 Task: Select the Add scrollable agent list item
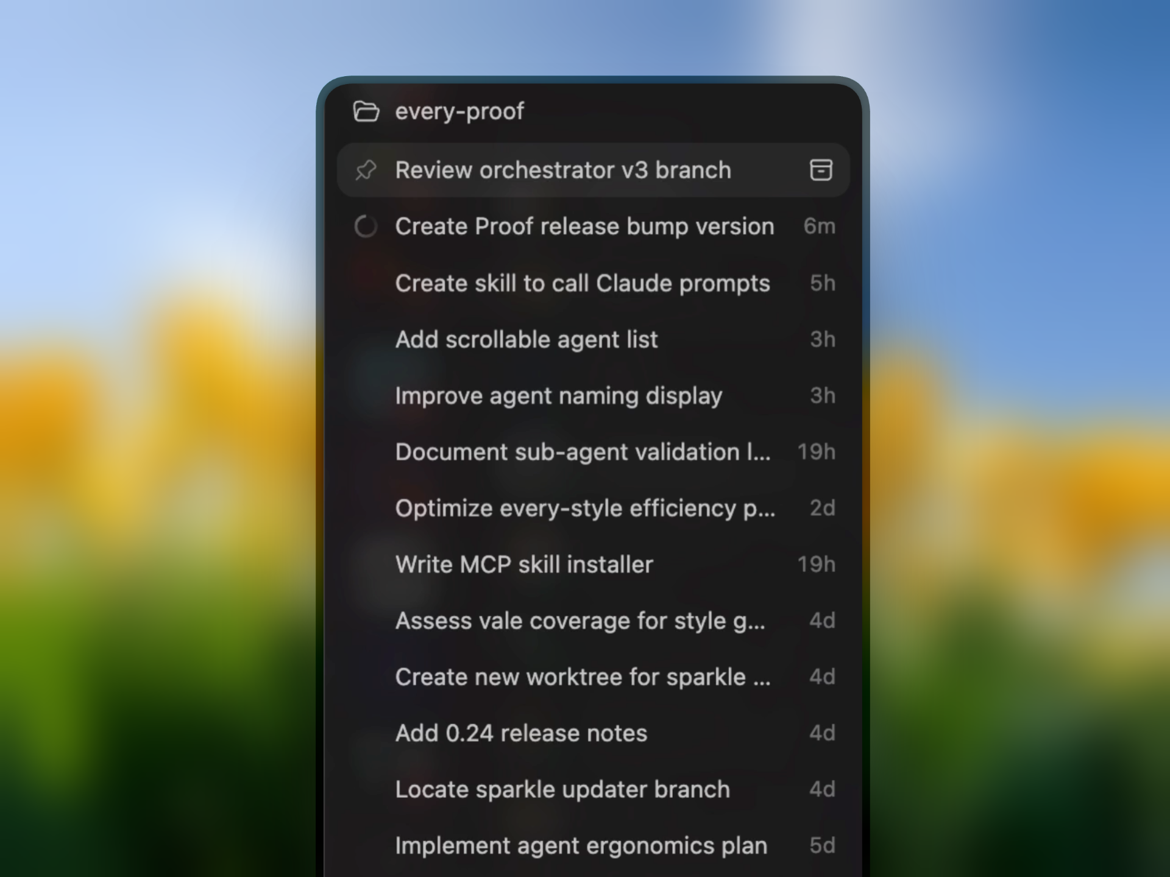pos(526,339)
